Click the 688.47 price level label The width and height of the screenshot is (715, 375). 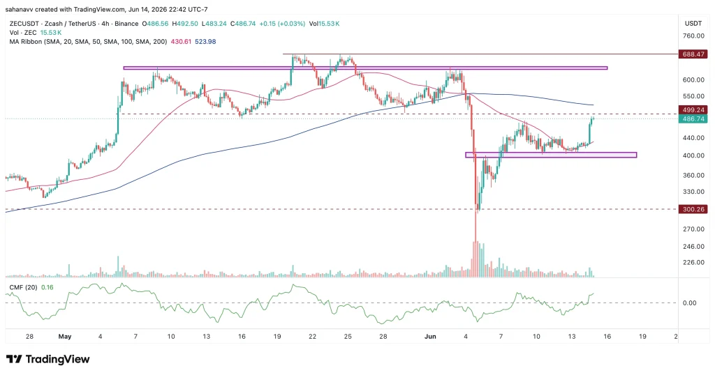[x=693, y=54]
